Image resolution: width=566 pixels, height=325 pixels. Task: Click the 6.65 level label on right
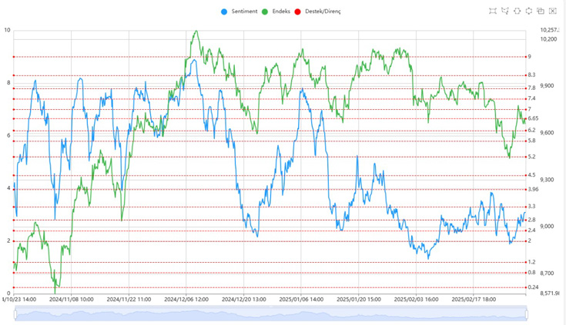[534, 118]
